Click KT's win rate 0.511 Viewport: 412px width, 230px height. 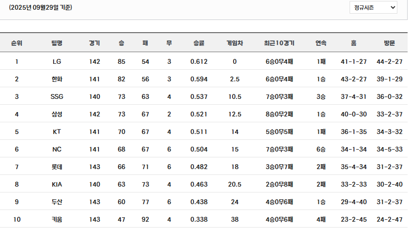[199, 132]
